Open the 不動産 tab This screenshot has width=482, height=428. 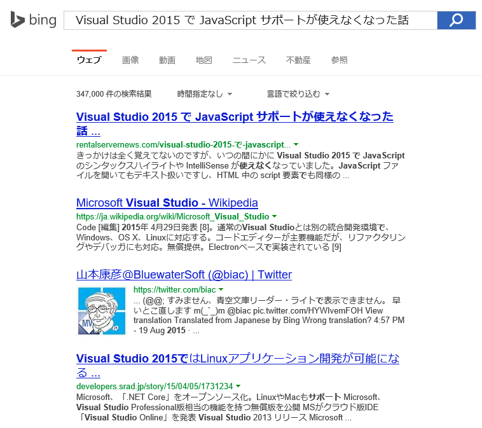coord(298,60)
